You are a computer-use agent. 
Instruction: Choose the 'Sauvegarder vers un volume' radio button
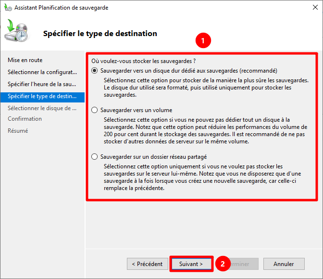click(x=95, y=110)
